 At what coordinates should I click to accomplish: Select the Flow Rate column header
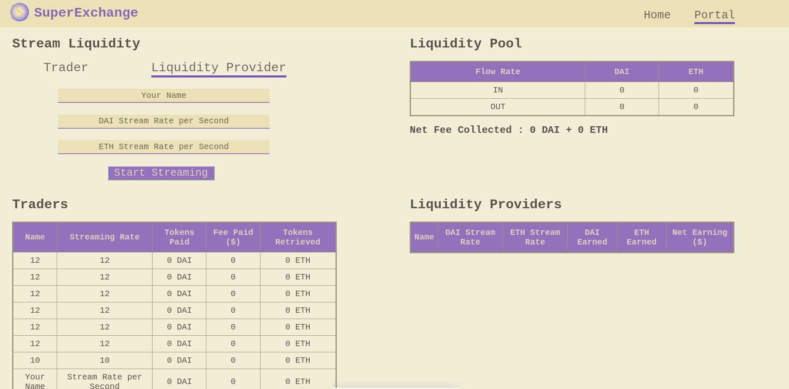[498, 72]
